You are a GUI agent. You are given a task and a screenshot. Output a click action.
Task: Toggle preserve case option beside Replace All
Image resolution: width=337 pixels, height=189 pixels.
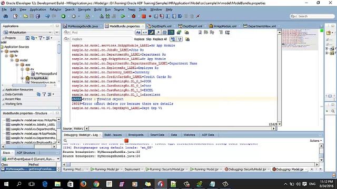point(173,39)
